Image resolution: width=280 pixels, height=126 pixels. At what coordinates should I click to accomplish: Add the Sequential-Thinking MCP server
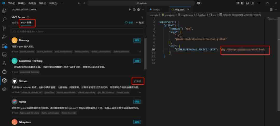(137, 61)
